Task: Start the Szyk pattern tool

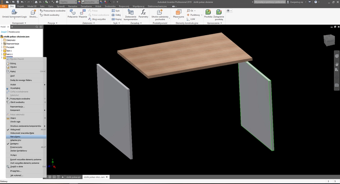Action: [115, 11]
